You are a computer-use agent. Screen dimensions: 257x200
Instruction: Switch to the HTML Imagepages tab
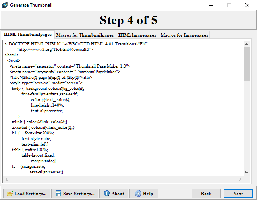[x=137, y=35]
